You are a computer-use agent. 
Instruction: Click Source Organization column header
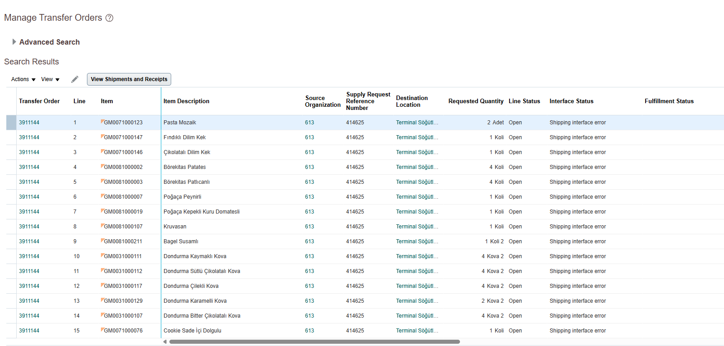(x=323, y=101)
